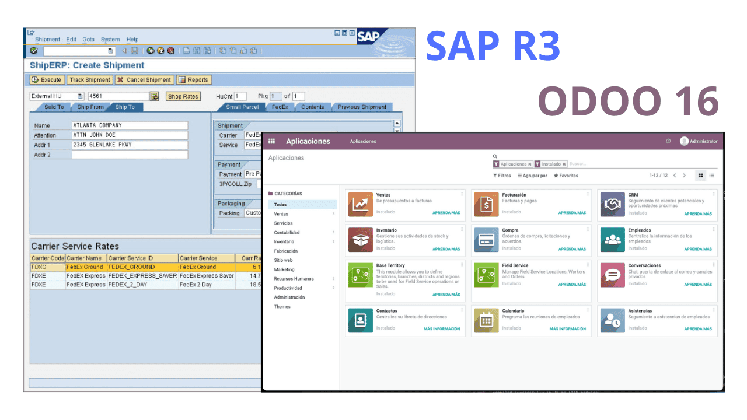Open the System menu in SAP
747x420 pixels.
coord(110,40)
